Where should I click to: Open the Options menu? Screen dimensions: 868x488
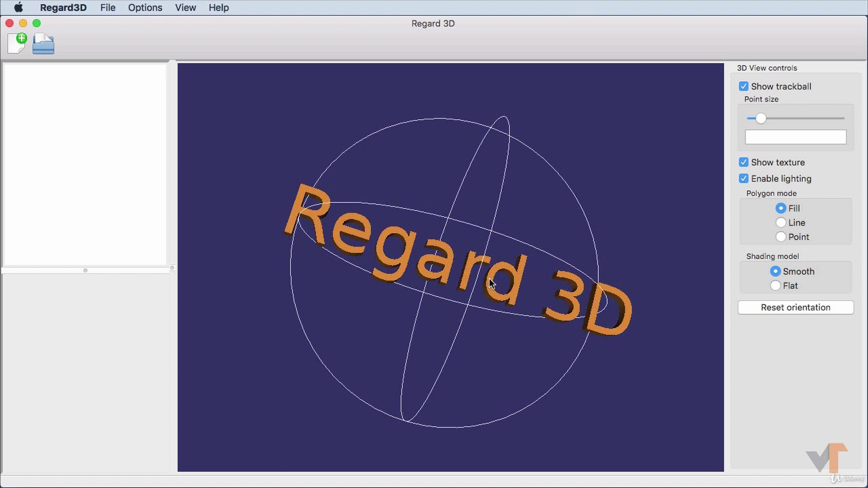point(145,7)
